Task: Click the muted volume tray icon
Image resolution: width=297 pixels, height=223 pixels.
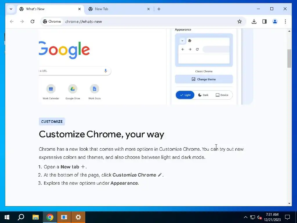Action: pyautogui.click(x=259, y=217)
